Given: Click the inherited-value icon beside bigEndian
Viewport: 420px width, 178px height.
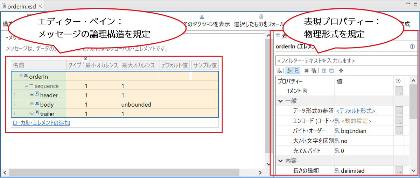Looking at the screenshot, I should point(337,131).
